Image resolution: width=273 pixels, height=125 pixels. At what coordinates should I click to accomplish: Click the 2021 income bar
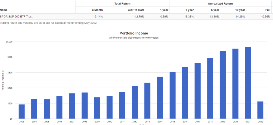(x=248, y=83)
